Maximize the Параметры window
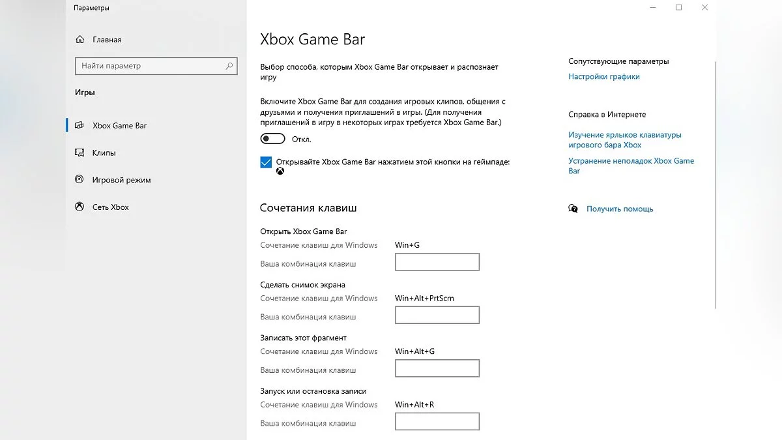 [679, 8]
